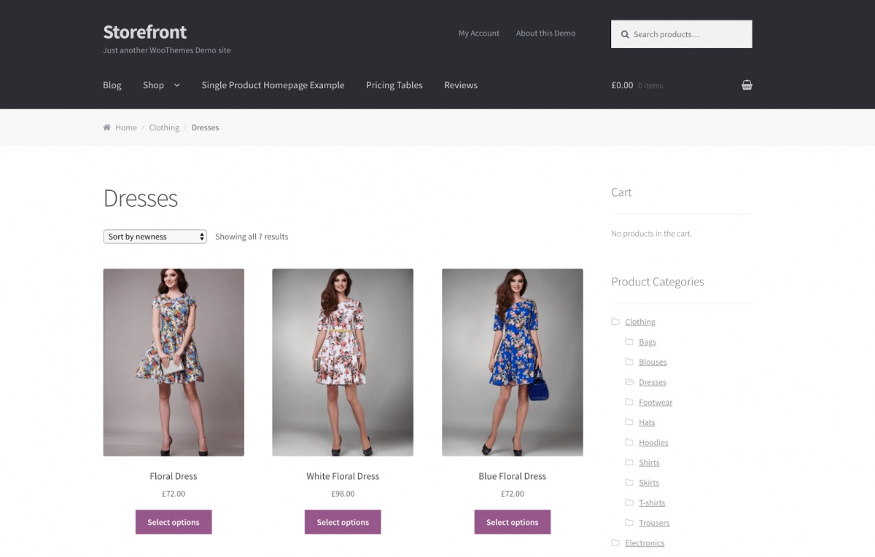Open the Footwear category link

(x=656, y=402)
